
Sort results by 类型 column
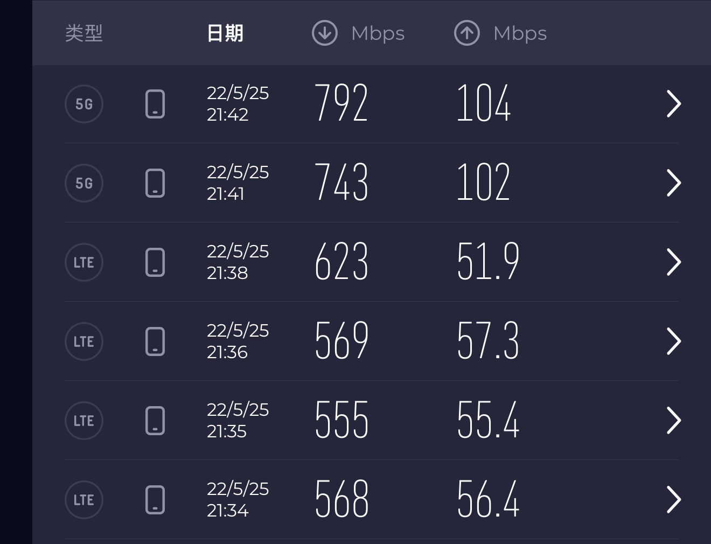click(84, 33)
